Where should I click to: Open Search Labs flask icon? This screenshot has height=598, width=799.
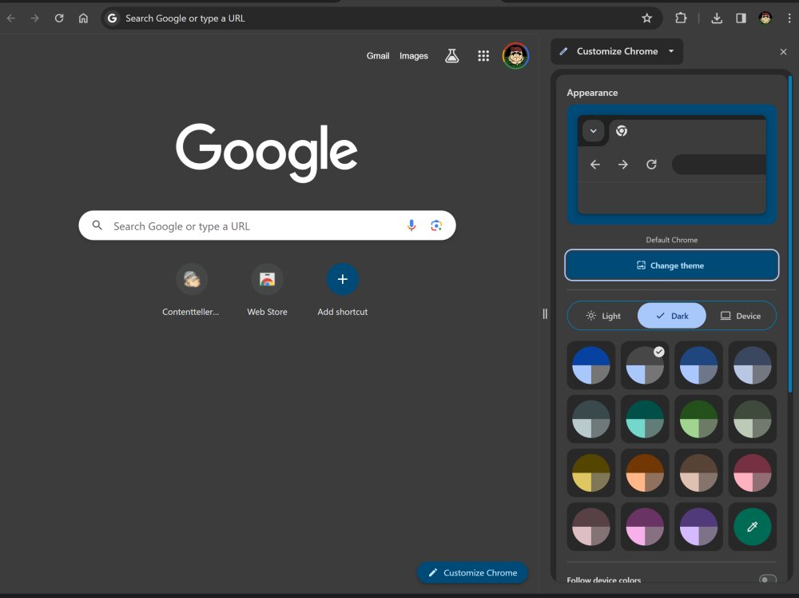451,56
